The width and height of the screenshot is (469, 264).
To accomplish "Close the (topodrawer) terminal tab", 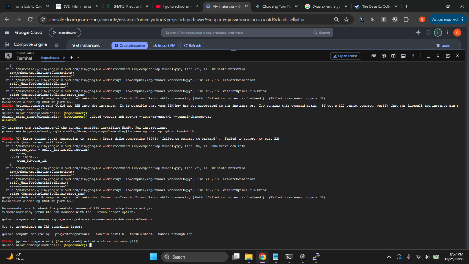I will tap(64, 57).
